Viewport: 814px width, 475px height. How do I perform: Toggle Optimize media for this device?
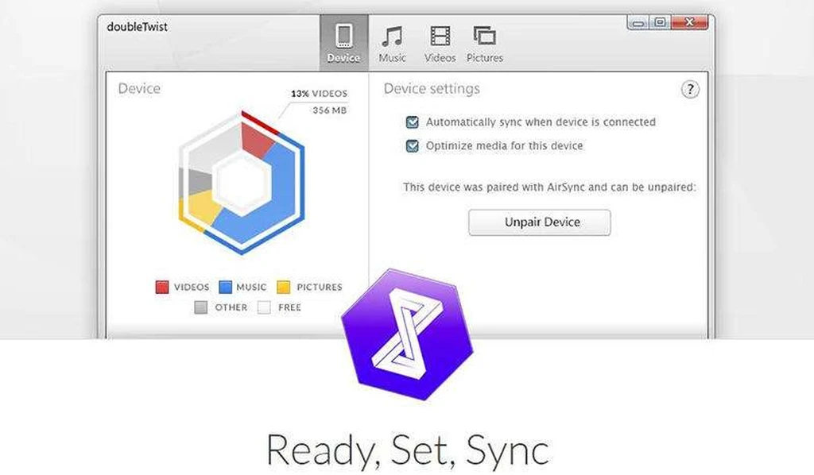point(413,145)
